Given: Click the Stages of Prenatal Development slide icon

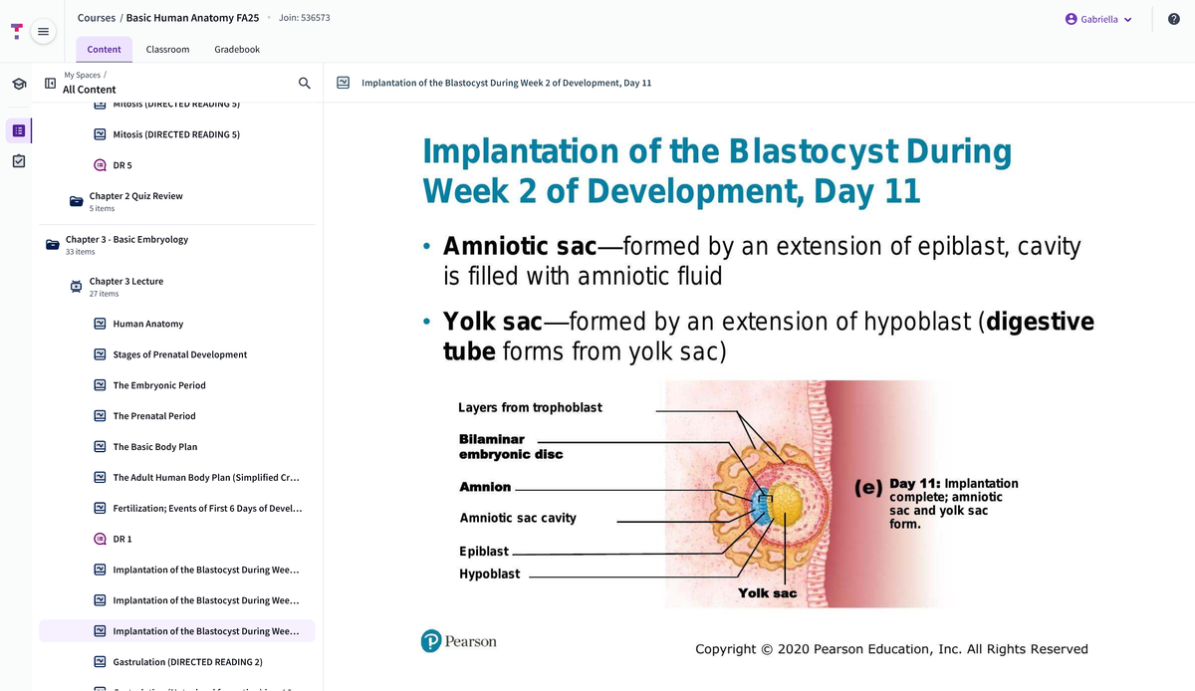Looking at the screenshot, I should [x=100, y=354].
